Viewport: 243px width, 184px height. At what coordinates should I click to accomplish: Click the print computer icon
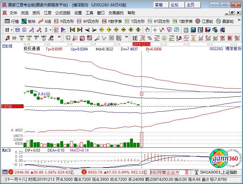[222, 30]
